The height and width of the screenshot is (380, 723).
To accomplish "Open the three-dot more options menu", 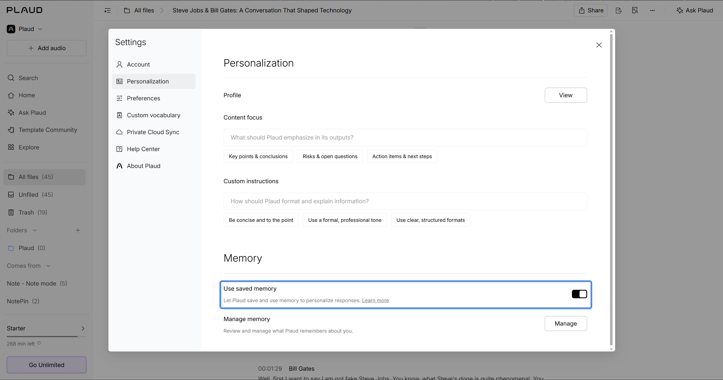I will [652, 10].
